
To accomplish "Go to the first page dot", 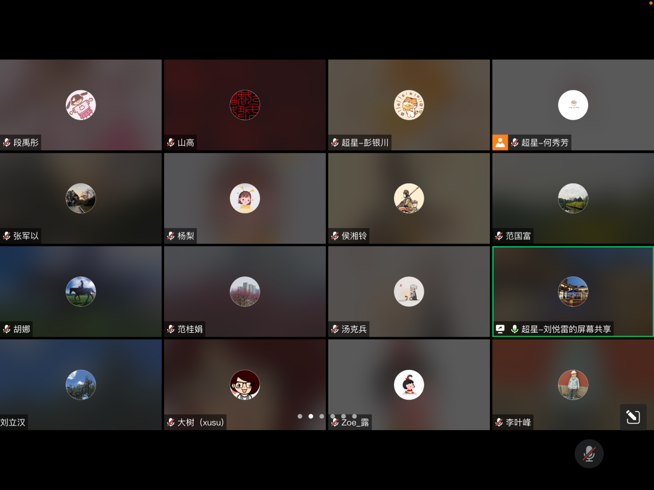I will pyautogui.click(x=300, y=416).
